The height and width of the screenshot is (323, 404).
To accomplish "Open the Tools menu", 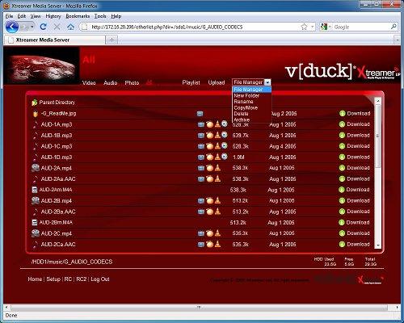I will pos(100,16).
